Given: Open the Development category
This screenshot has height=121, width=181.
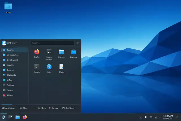Looking at the screenshot, I should click(x=14, y=60).
